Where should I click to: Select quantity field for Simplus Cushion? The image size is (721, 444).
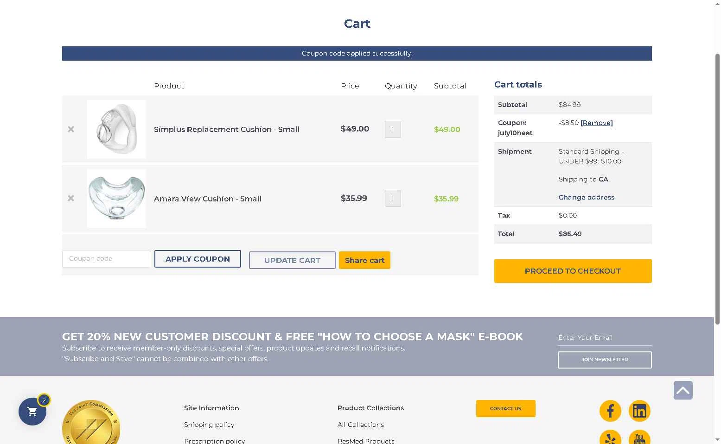393,129
